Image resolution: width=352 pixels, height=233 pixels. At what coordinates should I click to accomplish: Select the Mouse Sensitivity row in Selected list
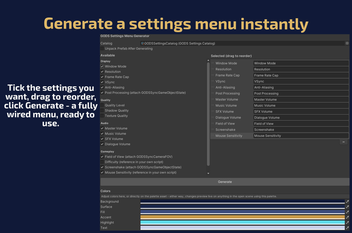click(x=280, y=136)
